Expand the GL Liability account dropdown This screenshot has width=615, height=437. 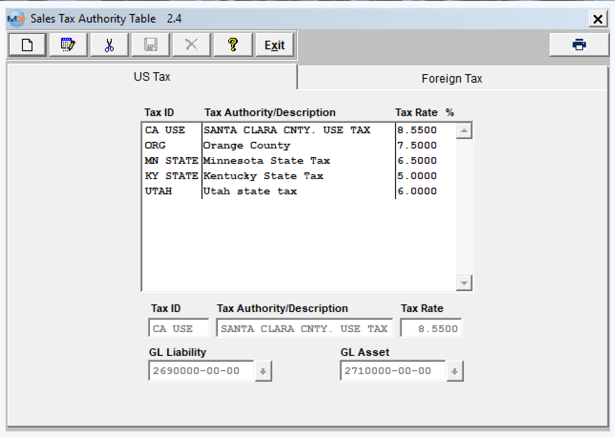point(263,371)
